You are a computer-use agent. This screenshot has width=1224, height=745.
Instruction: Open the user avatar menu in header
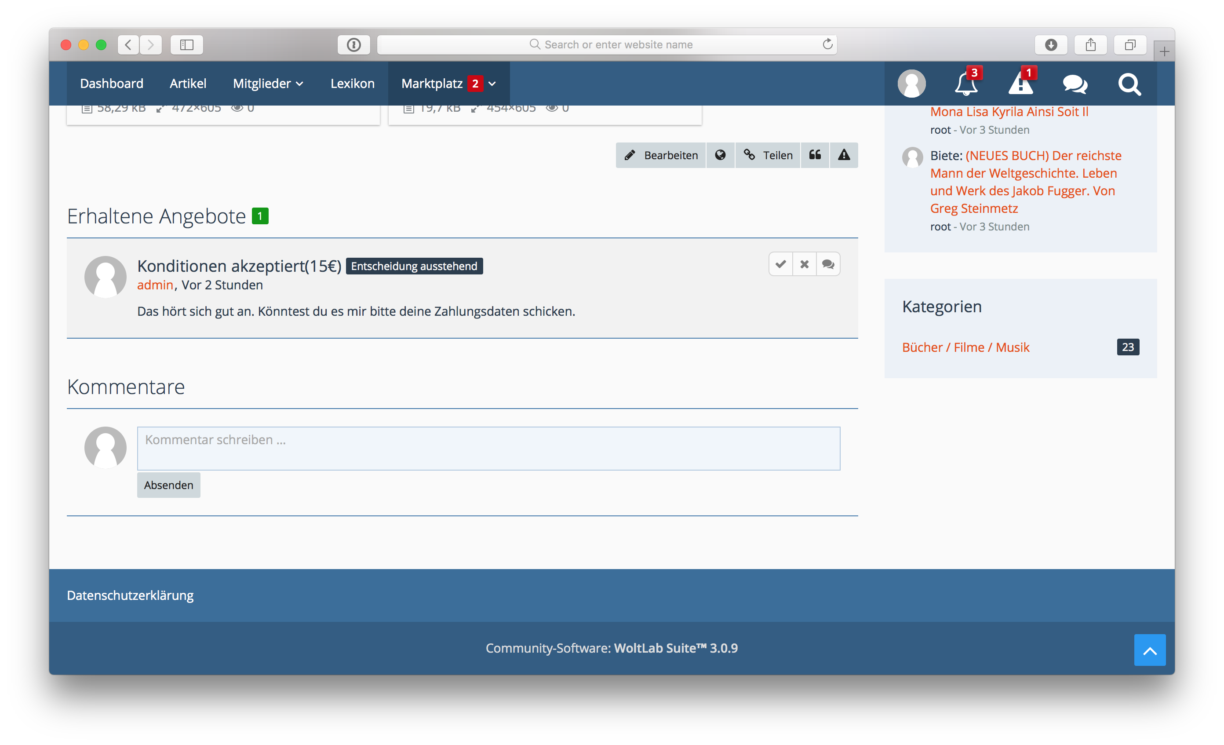[911, 84]
